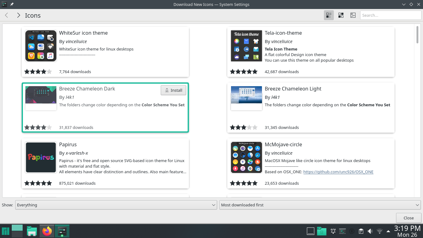
Task: Pin window using the titlebar pin icon
Action: click(12, 4)
